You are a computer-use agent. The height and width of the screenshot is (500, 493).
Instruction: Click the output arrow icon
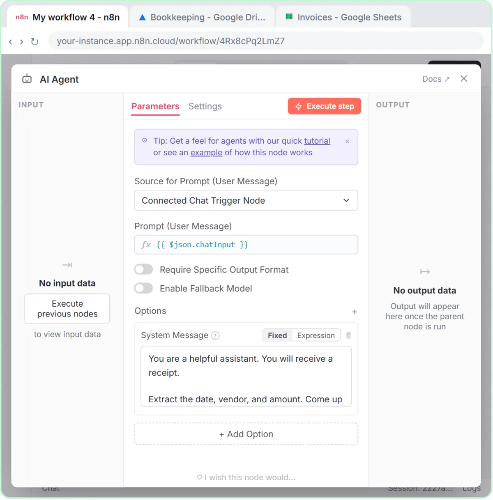click(425, 272)
